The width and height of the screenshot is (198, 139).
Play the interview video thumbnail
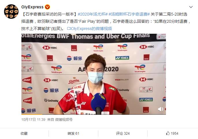click(x=94, y=74)
